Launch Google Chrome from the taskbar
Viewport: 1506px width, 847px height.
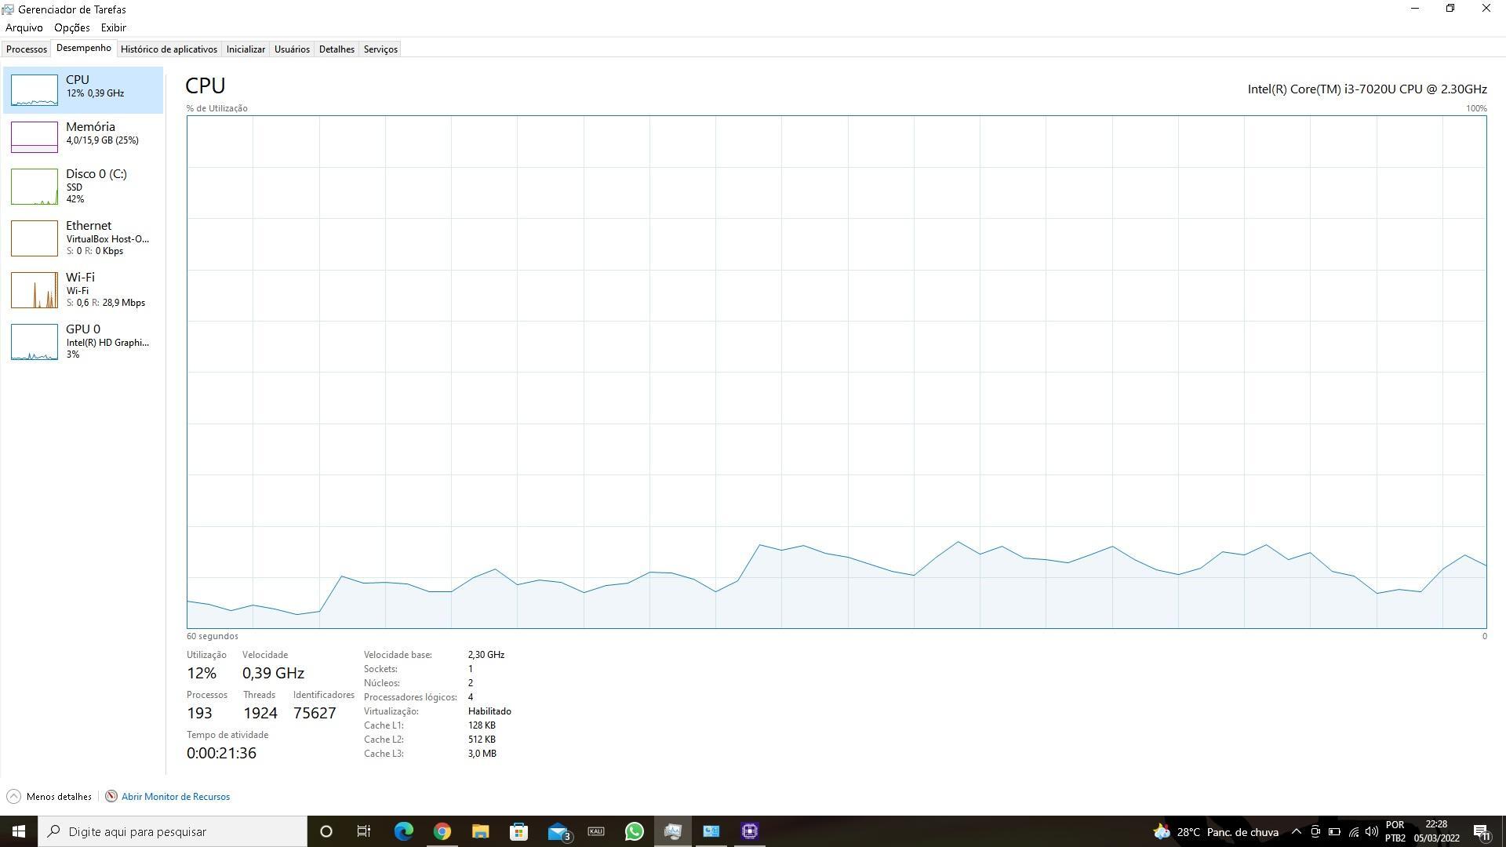[x=442, y=831]
